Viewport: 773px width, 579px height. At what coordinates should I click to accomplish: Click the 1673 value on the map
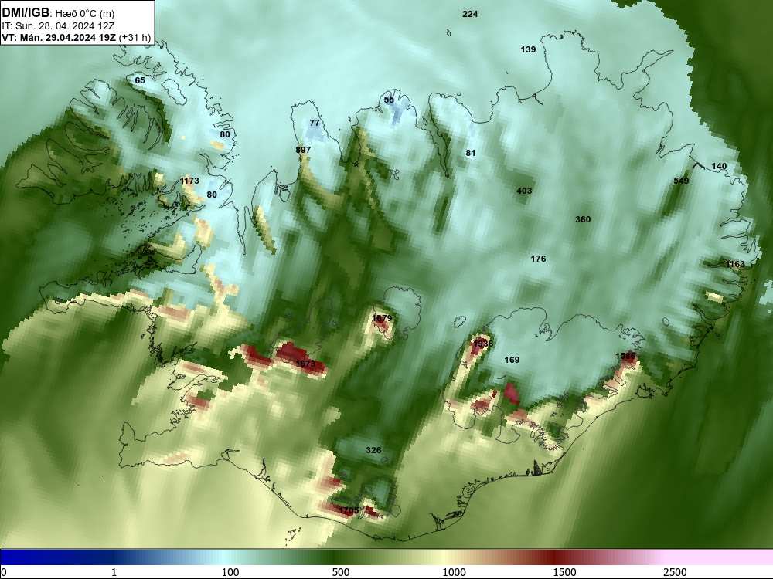[305, 364]
